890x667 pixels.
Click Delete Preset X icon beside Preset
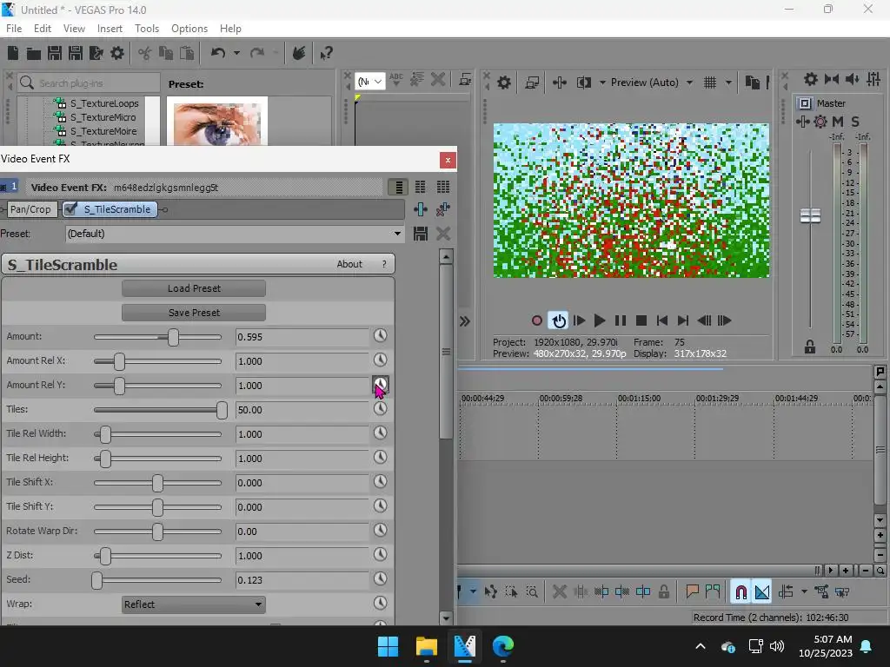pyautogui.click(x=443, y=234)
